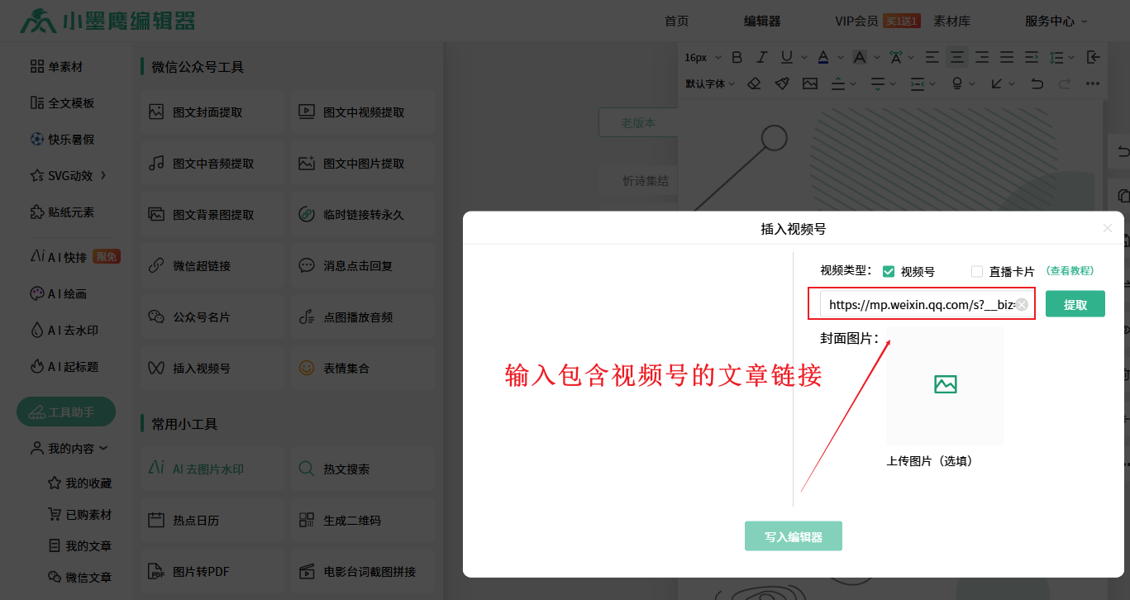The width and height of the screenshot is (1130, 600).
Task: Toggle italic formatting in editor toolbar
Action: click(x=762, y=57)
